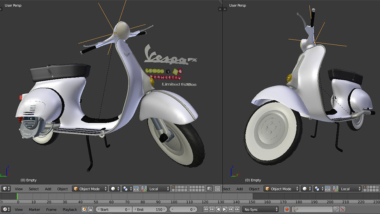Click timeline scrollbar handle at left end
Screen dimensions: 380x214
point(2,202)
